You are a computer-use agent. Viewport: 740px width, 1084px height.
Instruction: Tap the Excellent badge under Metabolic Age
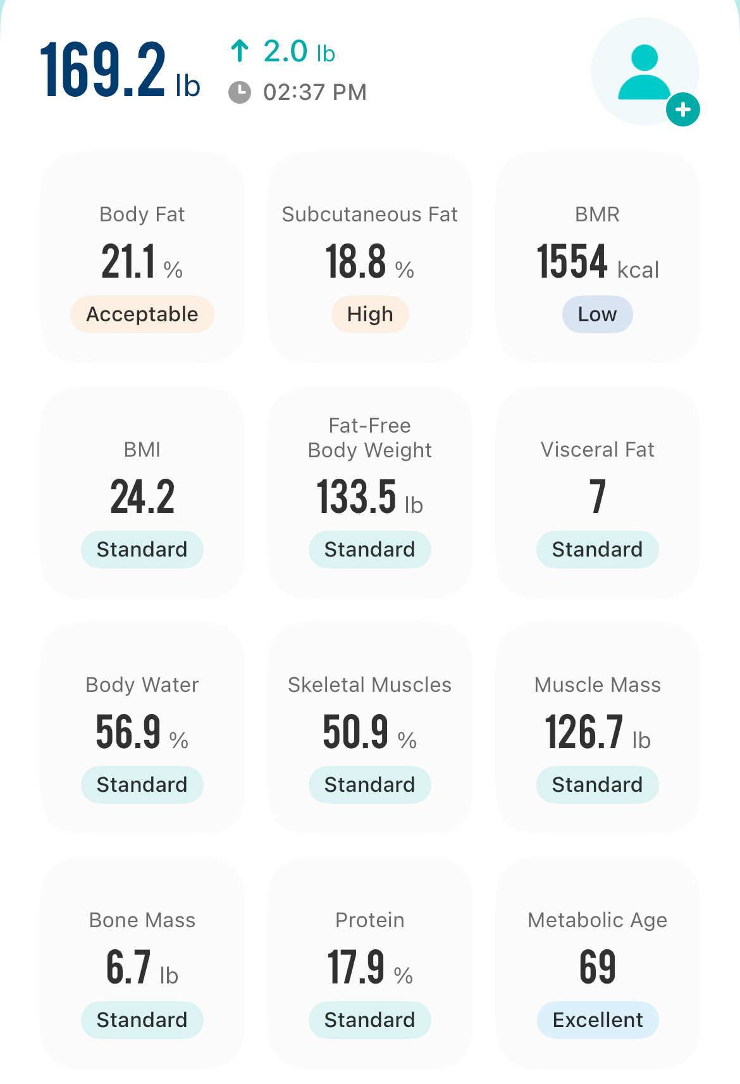pyautogui.click(x=598, y=1020)
